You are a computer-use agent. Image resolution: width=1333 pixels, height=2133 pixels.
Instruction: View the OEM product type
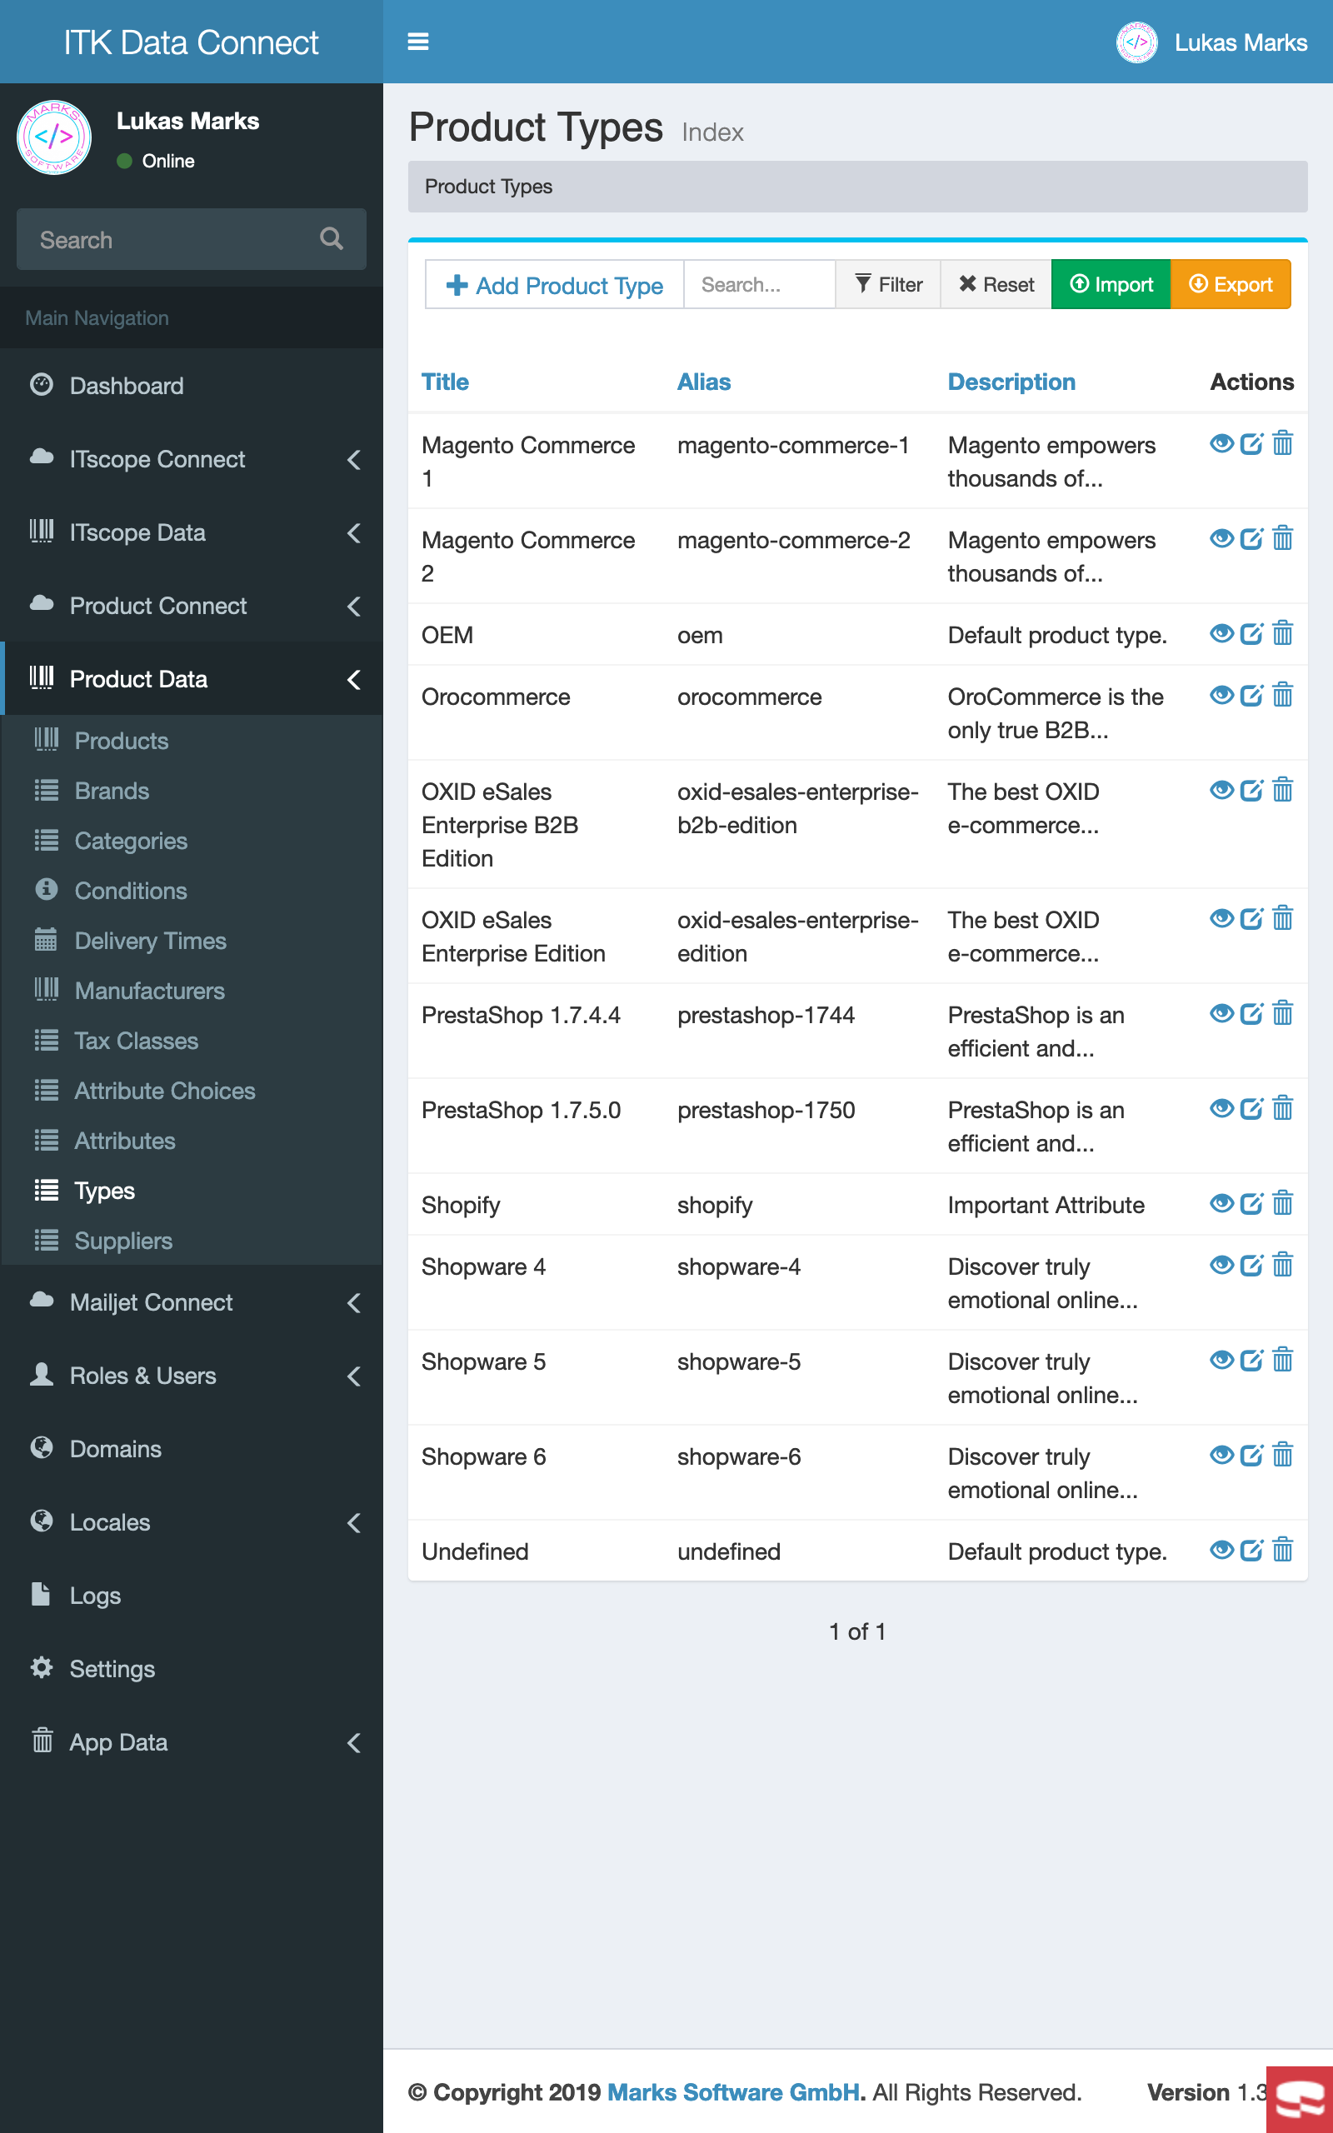click(1221, 634)
